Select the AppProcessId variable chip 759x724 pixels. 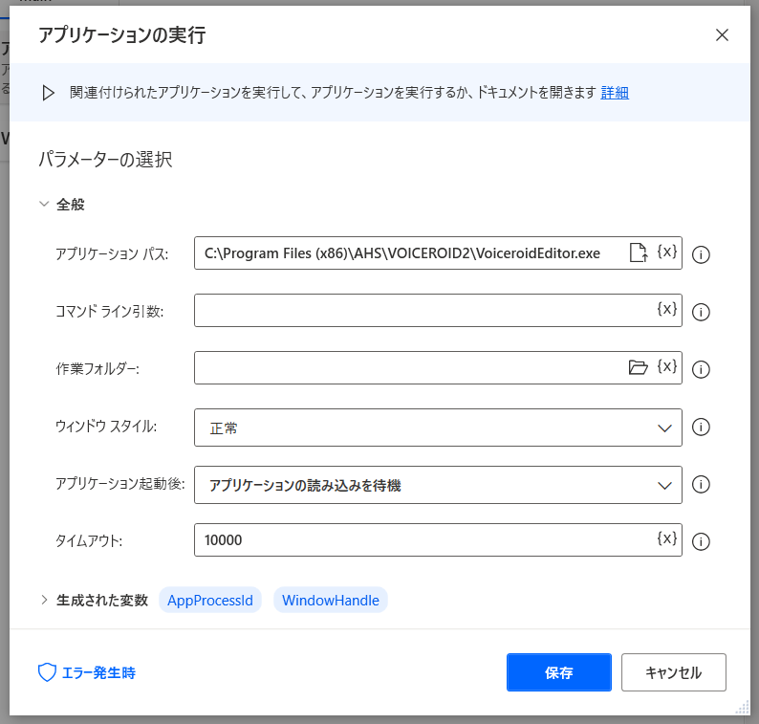210,600
